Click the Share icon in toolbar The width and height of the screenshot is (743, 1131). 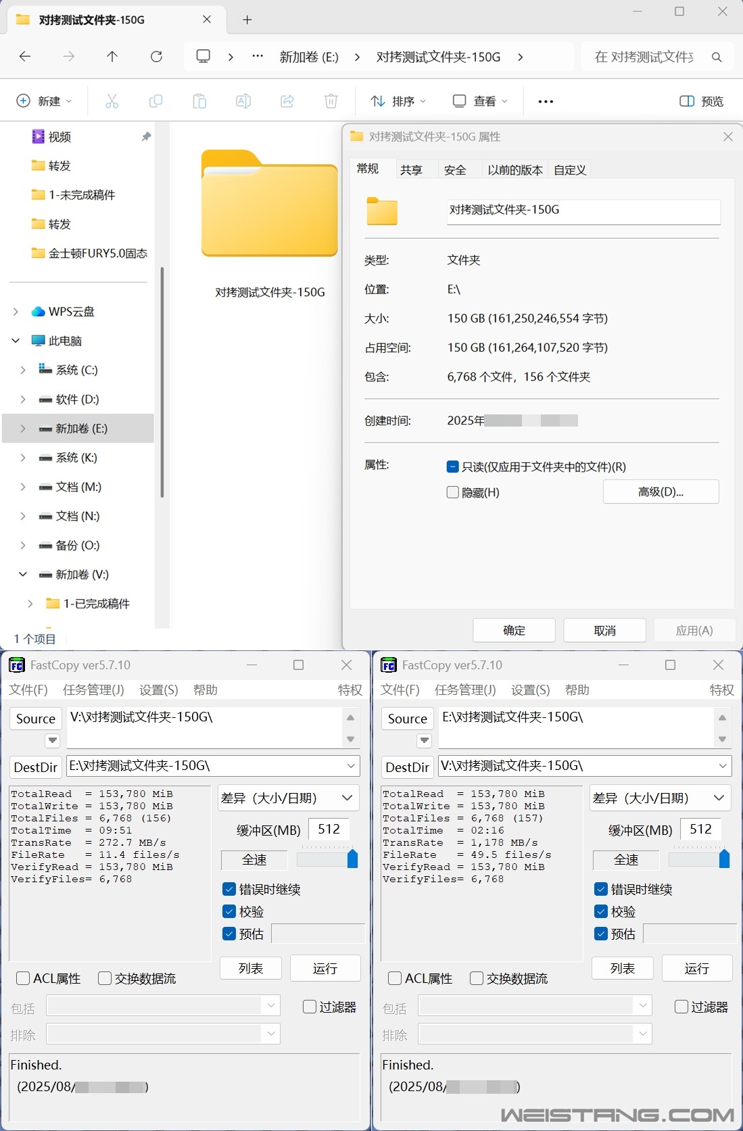tap(287, 101)
